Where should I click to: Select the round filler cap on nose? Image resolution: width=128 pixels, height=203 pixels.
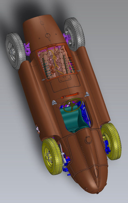(88, 140)
